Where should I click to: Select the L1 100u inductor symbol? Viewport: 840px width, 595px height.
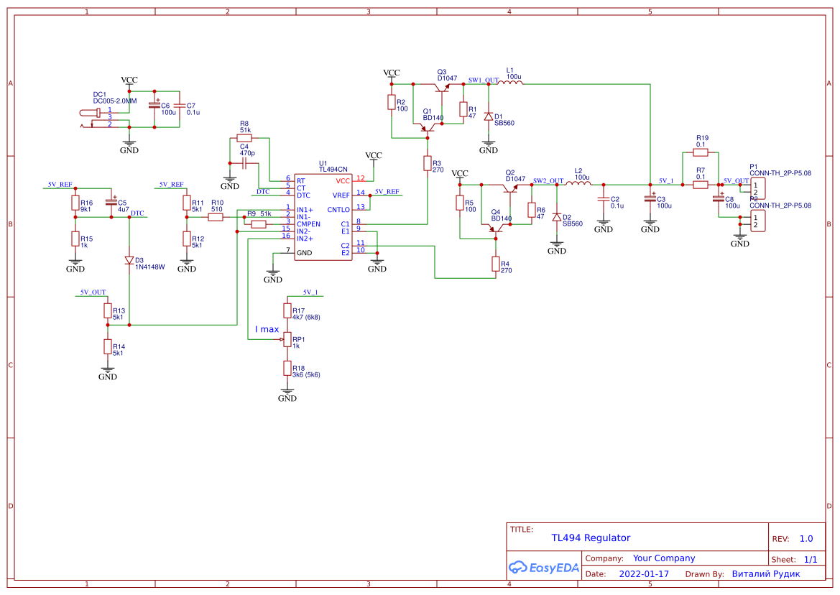click(510, 83)
